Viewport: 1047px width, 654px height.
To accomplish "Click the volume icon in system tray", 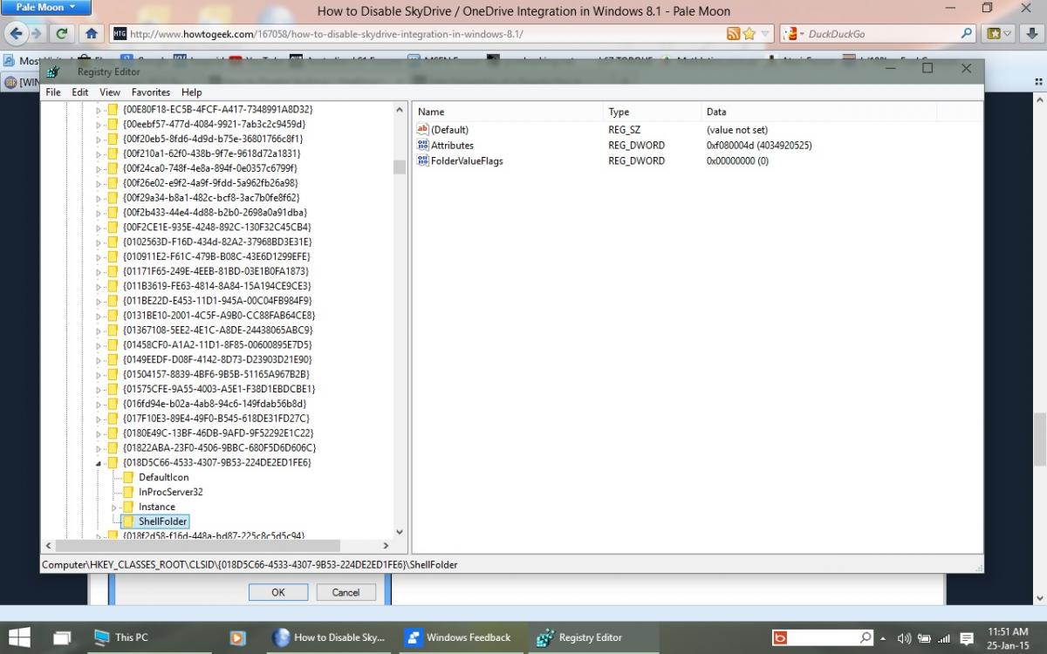I will pyautogui.click(x=904, y=638).
